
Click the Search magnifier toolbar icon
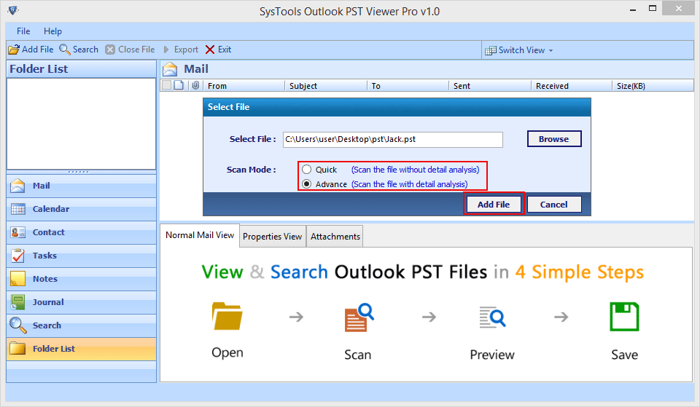tap(65, 50)
